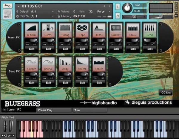Click the AUX button at the top right
Screen dimensions: 179x139
click(176, 12)
